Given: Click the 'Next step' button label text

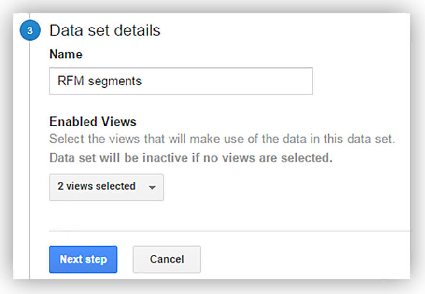Looking at the screenshot, I should [x=83, y=259].
